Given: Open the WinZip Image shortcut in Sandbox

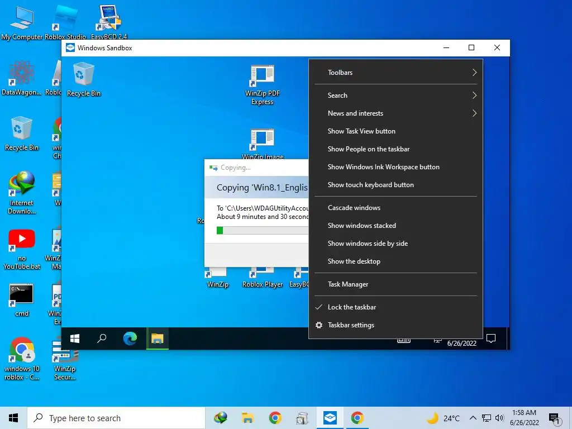Looking at the screenshot, I should 263,144.
